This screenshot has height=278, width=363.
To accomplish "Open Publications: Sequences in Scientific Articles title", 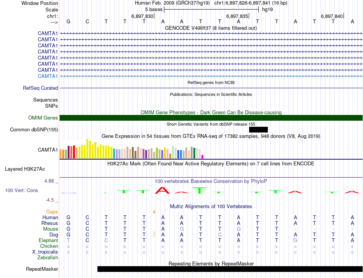I will coord(211,94).
